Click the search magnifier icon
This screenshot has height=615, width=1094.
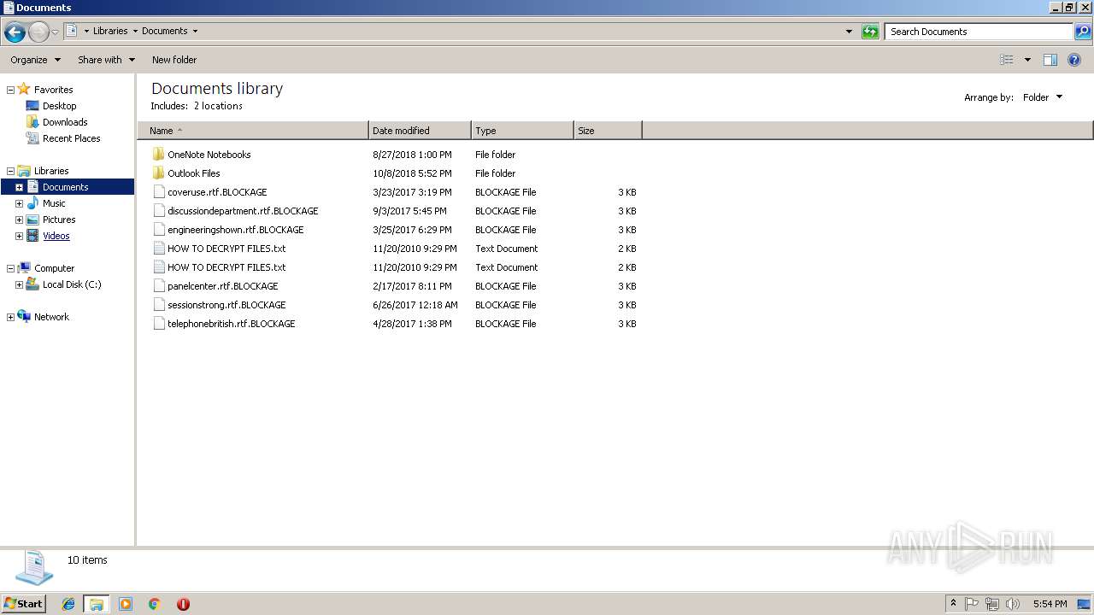[1083, 32]
